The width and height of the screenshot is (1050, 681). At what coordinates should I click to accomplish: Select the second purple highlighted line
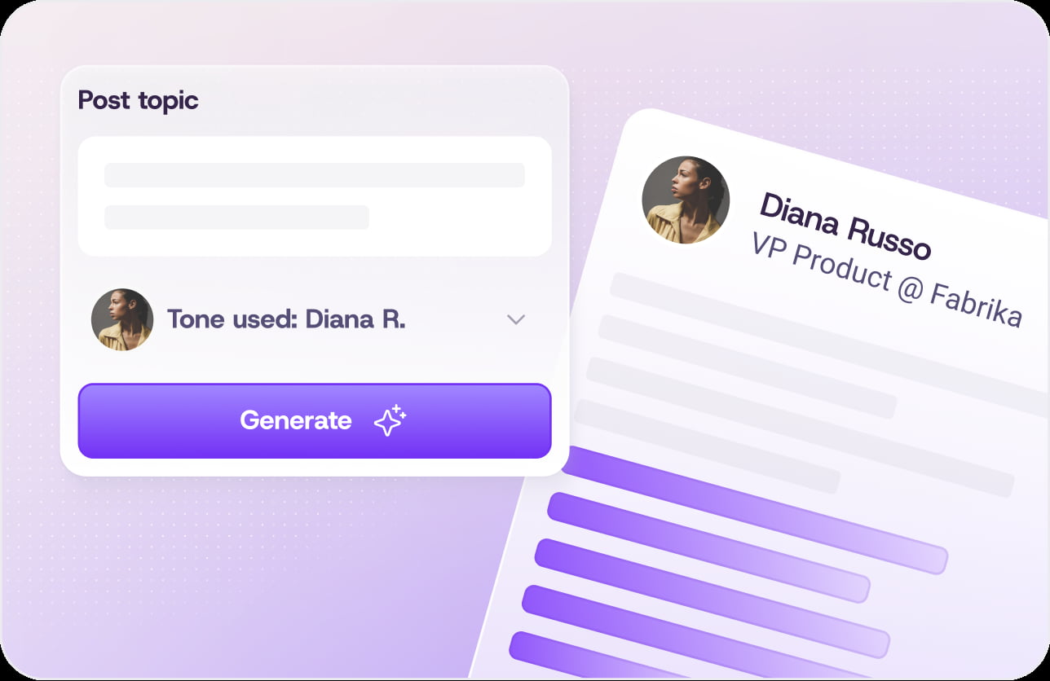click(x=709, y=547)
